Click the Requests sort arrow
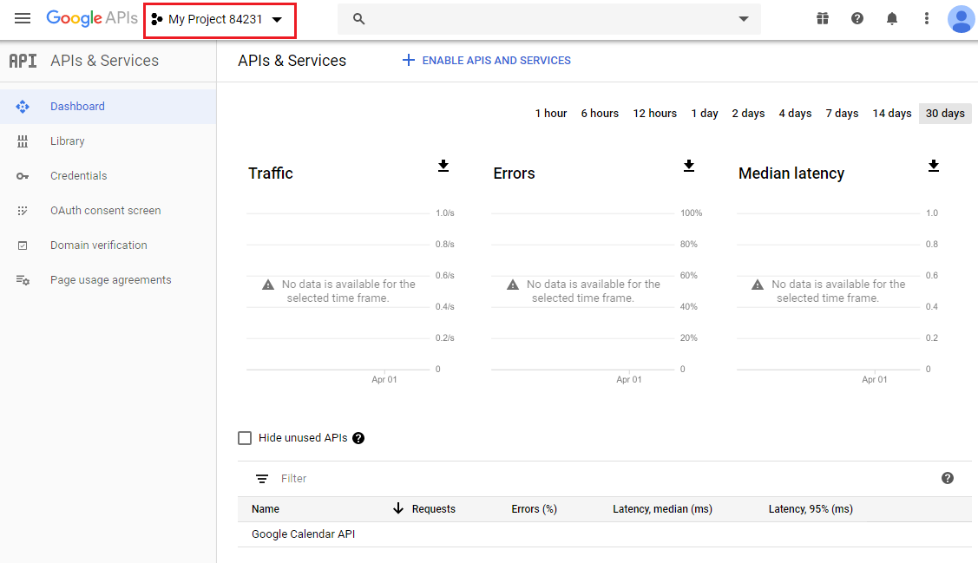This screenshot has height=563, width=978. coord(398,508)
